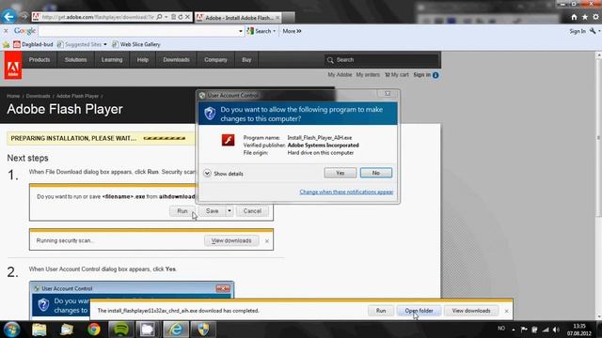
Task: Click the browser forward arrow button
Action: click(24, 17)
